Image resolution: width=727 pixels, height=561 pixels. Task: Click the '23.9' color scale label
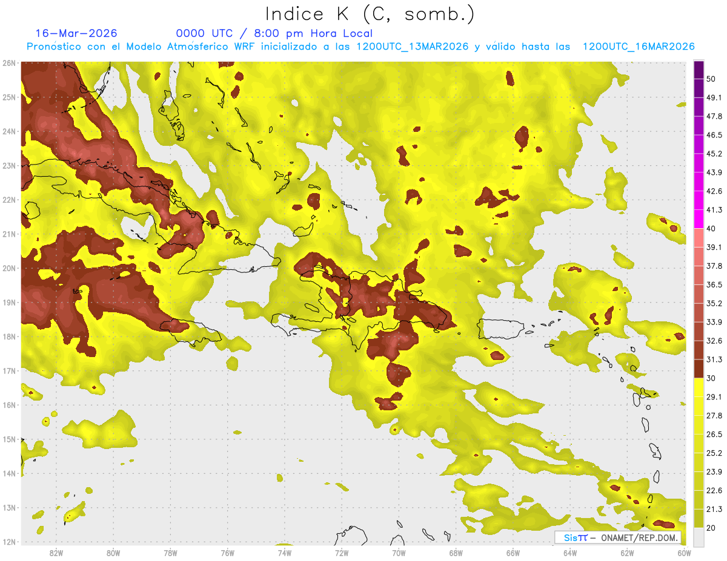(714, 471)
